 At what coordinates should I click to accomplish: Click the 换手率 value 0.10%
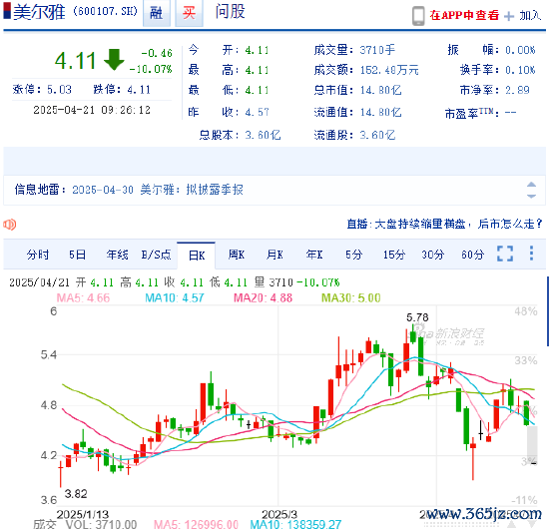[x=520, y=70]
